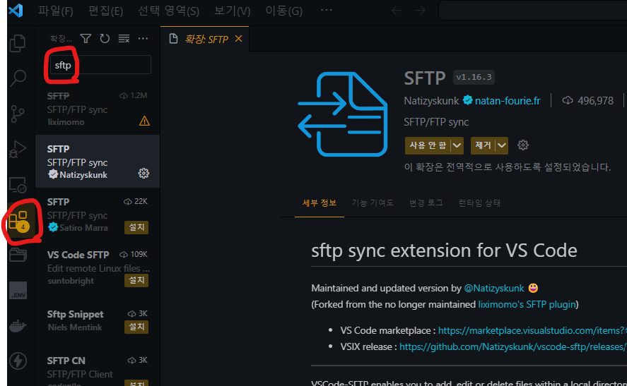Screen dimensions: 627x386
Task: Refresh the extensions list
Action: [105, 38]
